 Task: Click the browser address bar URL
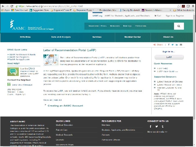[51, 6]
